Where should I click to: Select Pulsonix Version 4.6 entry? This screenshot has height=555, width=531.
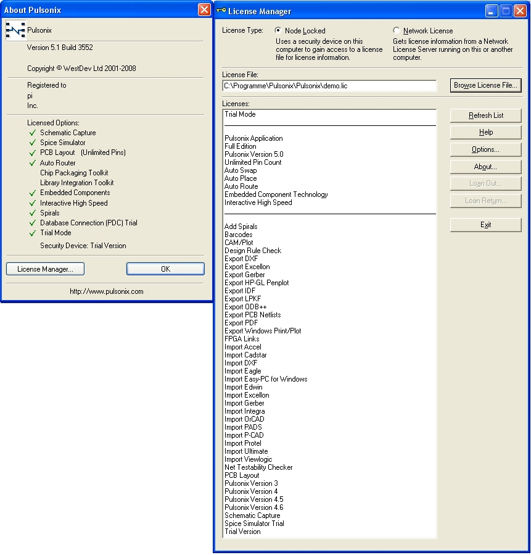254,507
